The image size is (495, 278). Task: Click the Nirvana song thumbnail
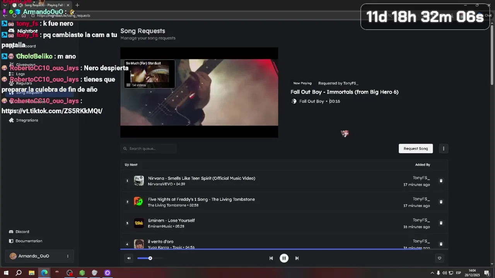pyautogui.click(x=139, y=181)
